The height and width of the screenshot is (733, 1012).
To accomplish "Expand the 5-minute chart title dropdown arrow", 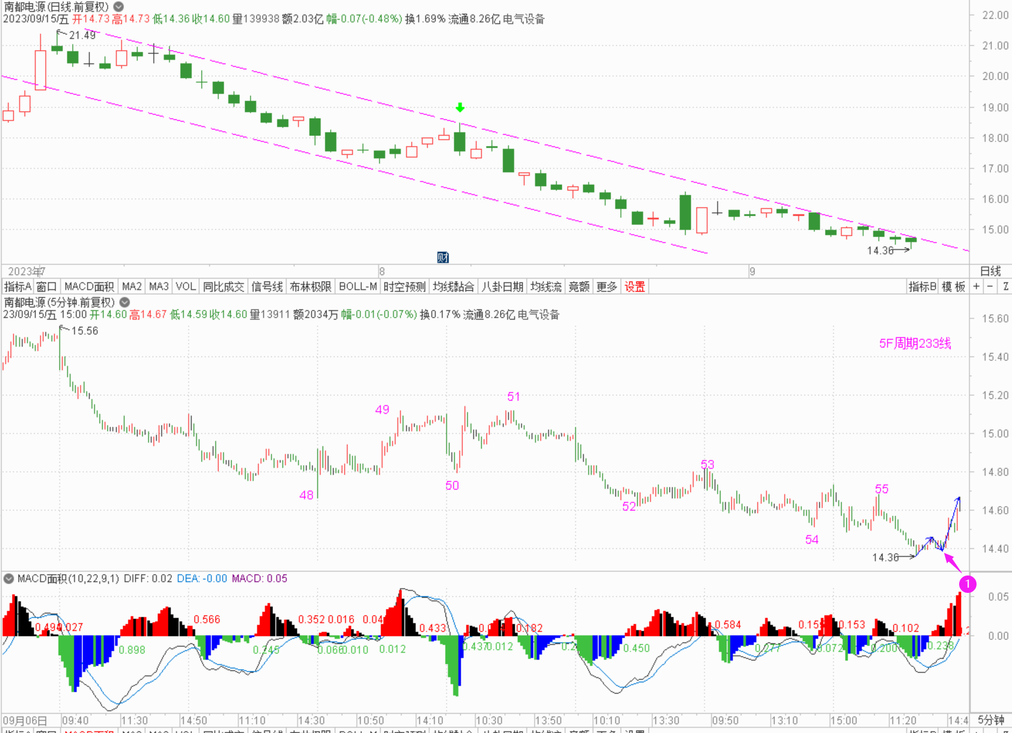I will tap(124, 302).
